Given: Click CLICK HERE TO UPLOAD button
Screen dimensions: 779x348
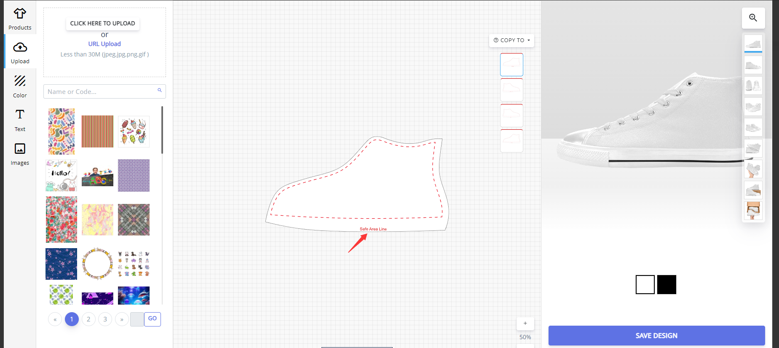Looking at the screenshot, I should point(102,24).
